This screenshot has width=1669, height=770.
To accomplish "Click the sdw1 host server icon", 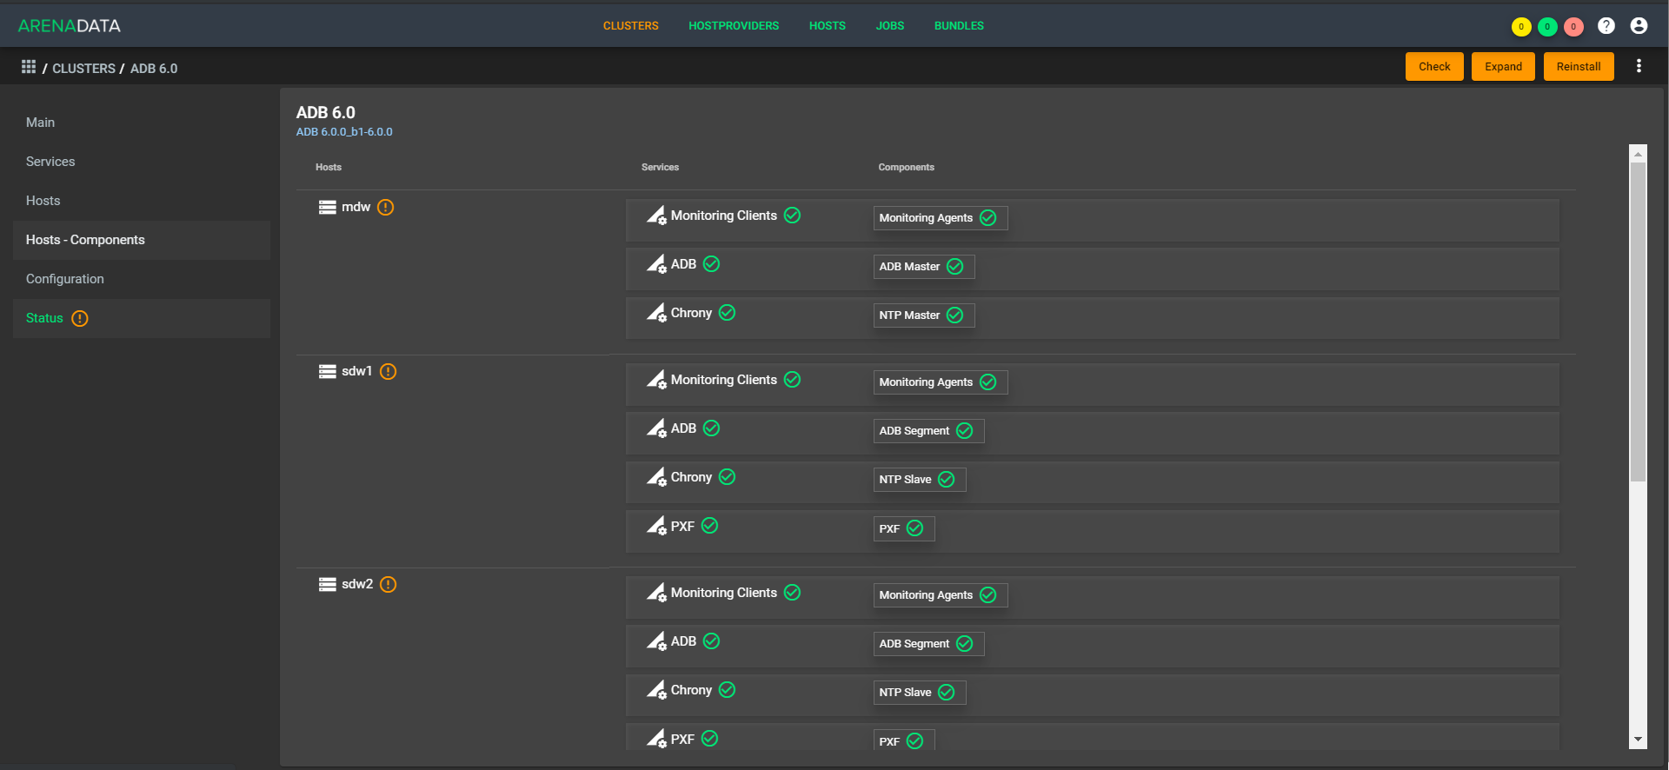I will coord(328,371).
